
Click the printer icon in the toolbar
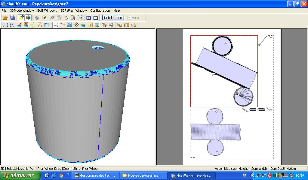[x=133, y=25]
